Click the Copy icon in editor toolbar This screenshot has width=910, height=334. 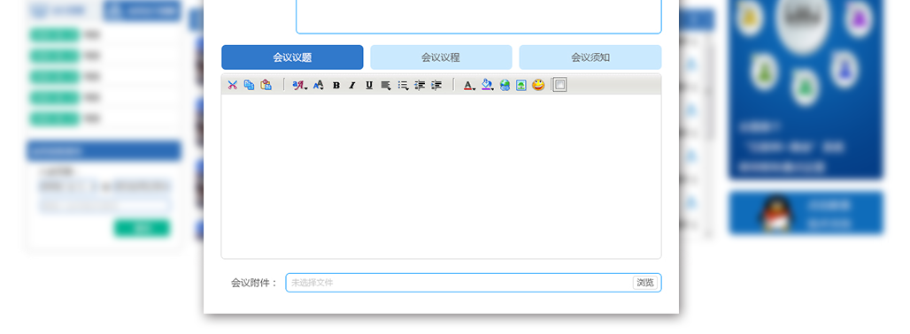coord(249,85)
